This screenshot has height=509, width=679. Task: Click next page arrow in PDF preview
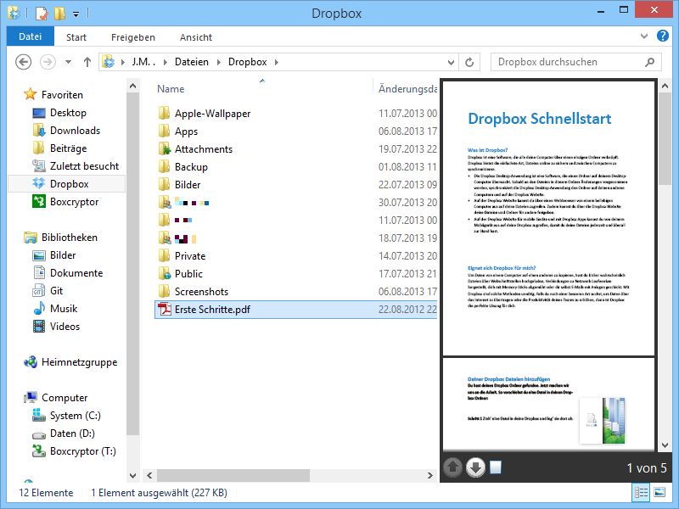click(x=475, y=467)
